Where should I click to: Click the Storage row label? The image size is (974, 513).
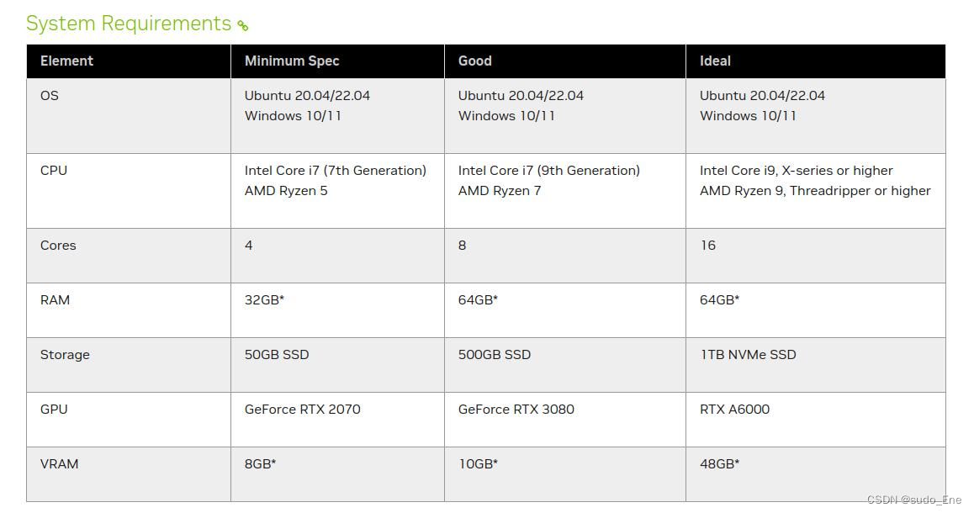pos(65,354)
